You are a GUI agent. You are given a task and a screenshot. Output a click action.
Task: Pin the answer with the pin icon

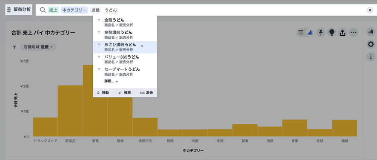321,32
